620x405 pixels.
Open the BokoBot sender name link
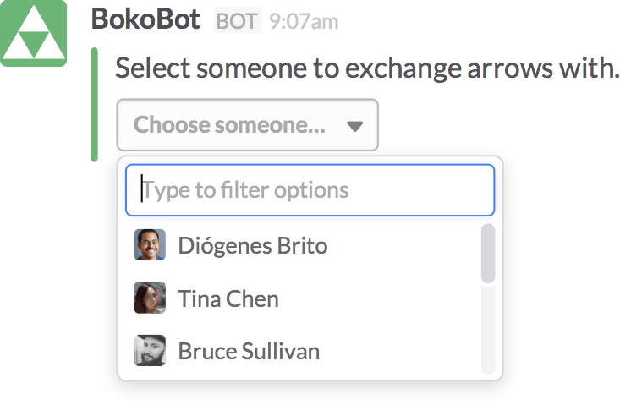point(145,20)
